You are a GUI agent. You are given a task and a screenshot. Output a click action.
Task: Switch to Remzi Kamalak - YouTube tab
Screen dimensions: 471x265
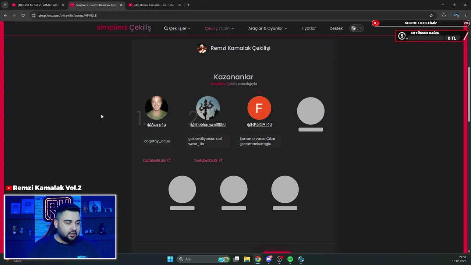click(154, 5)
